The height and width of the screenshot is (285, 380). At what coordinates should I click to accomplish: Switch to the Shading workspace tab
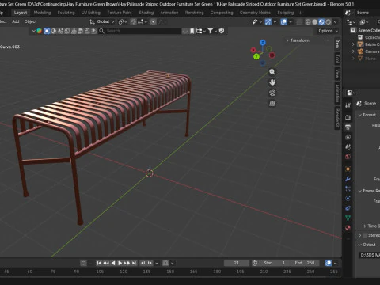click(146, 13)
